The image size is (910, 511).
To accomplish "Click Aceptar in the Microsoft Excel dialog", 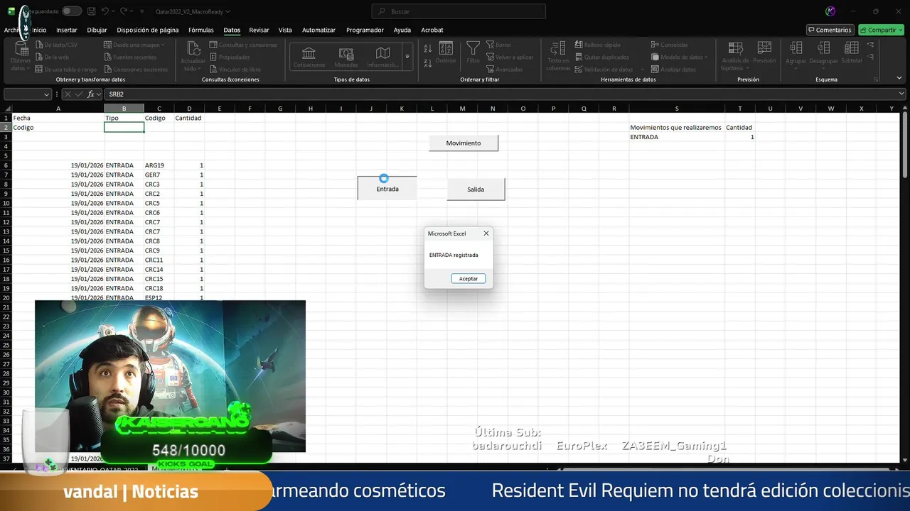I will point(469,279).
